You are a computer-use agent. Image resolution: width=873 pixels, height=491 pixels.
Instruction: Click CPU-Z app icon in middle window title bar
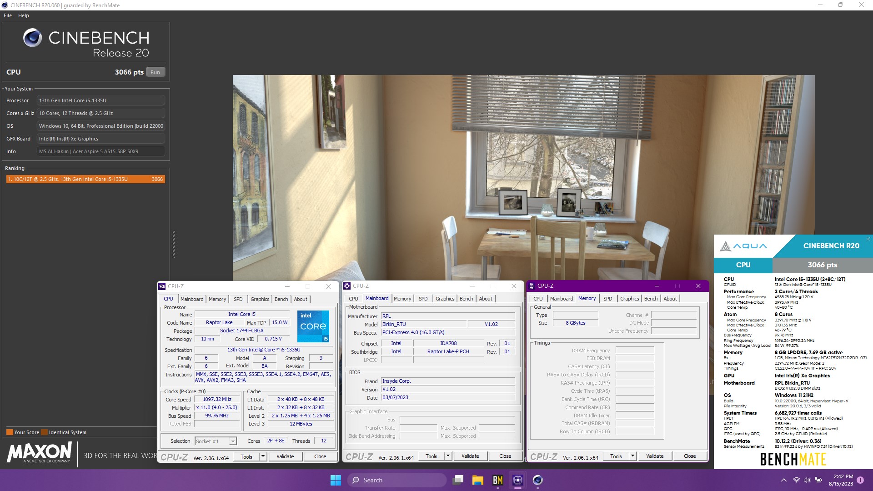[x=347, y=286]
